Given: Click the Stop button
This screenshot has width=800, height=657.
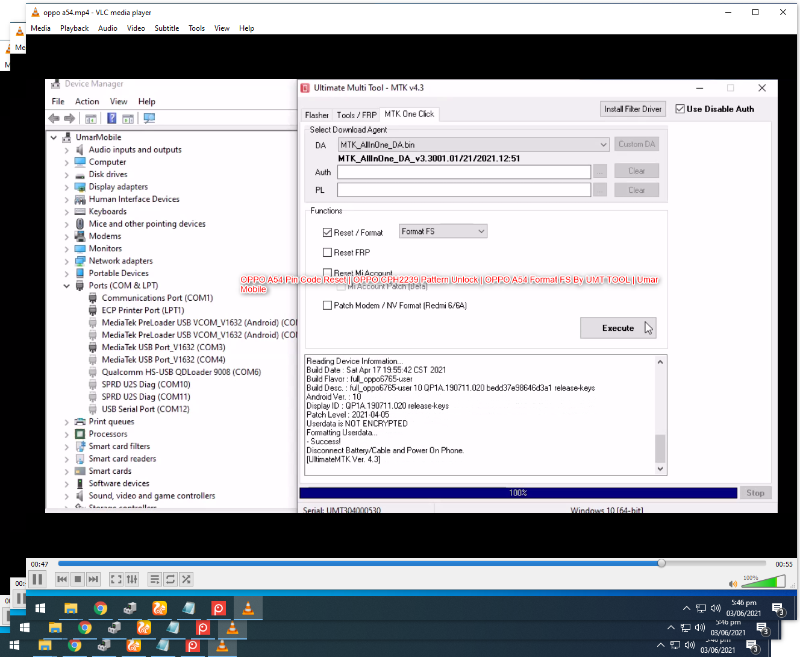Looking at the screenshot, I should coord(755,493).
